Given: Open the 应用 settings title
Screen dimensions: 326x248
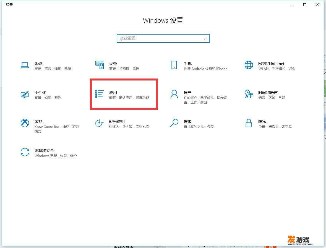Looking at the screenshot, I should coord(113,93).
